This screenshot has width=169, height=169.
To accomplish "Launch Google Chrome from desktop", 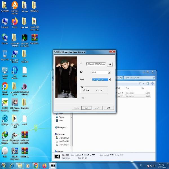I will (x=5, y=89).
